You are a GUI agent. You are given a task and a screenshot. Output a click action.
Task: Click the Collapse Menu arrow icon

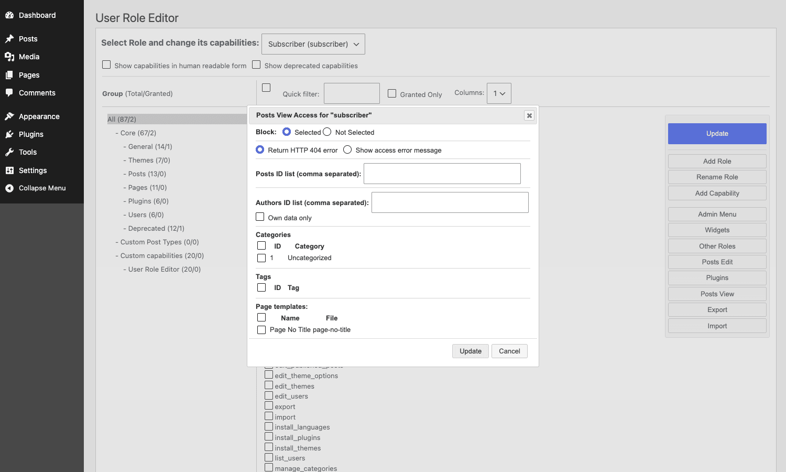click(9, 188)
